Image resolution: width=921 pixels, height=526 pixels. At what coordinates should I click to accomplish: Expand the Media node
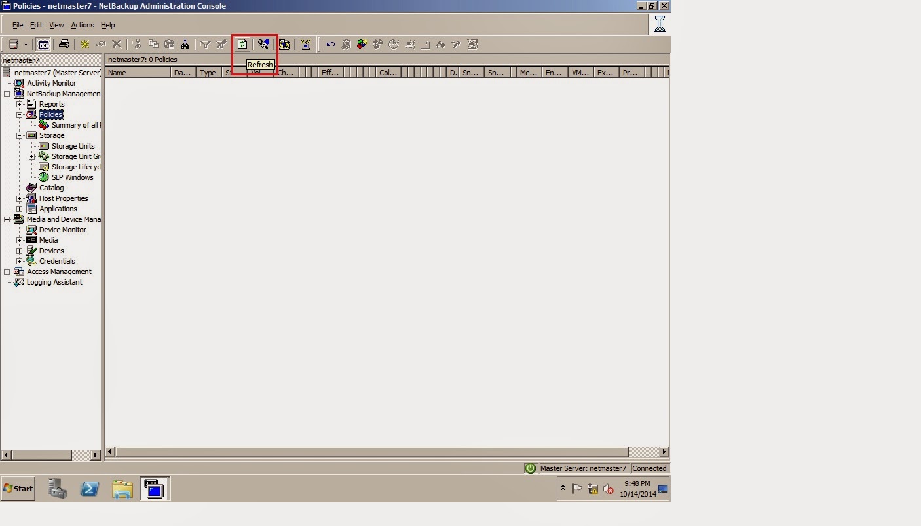(x=20, y=240)
